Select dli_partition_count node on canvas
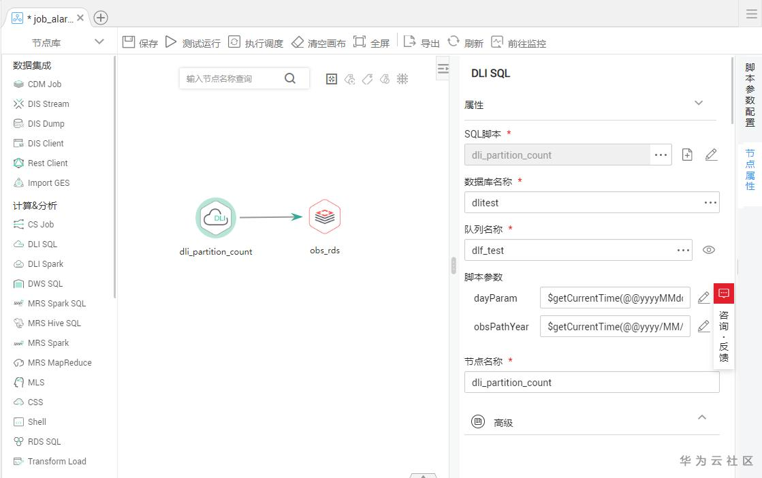762x478 pixels. (216, 218)
